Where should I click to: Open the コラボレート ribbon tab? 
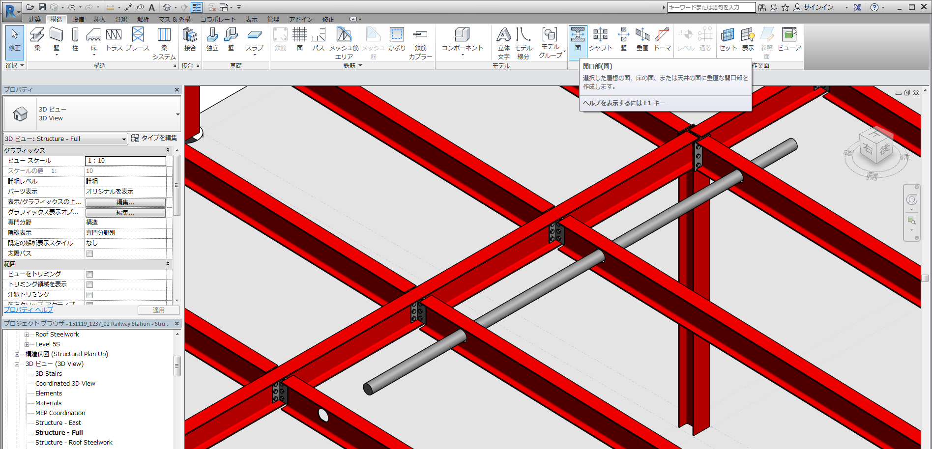pos(218,19)
